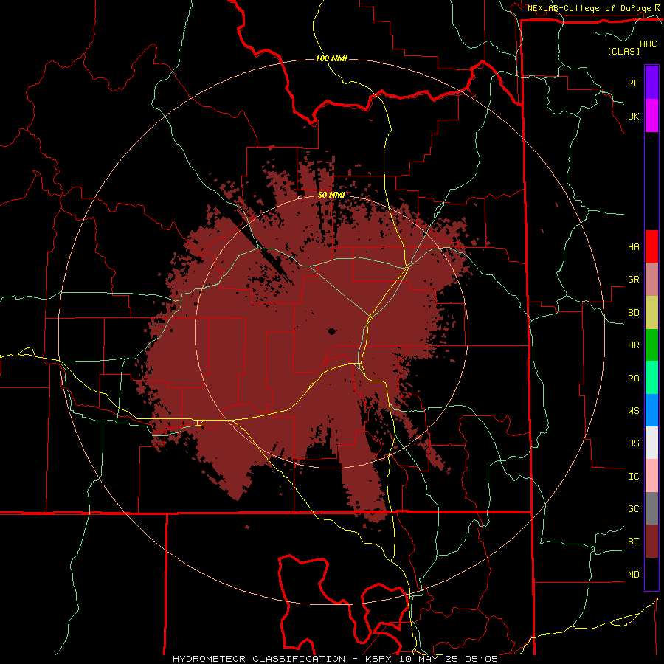
Task: Click the HA red legend swatch
Action: pyautogui.click(x=651, y=246)
